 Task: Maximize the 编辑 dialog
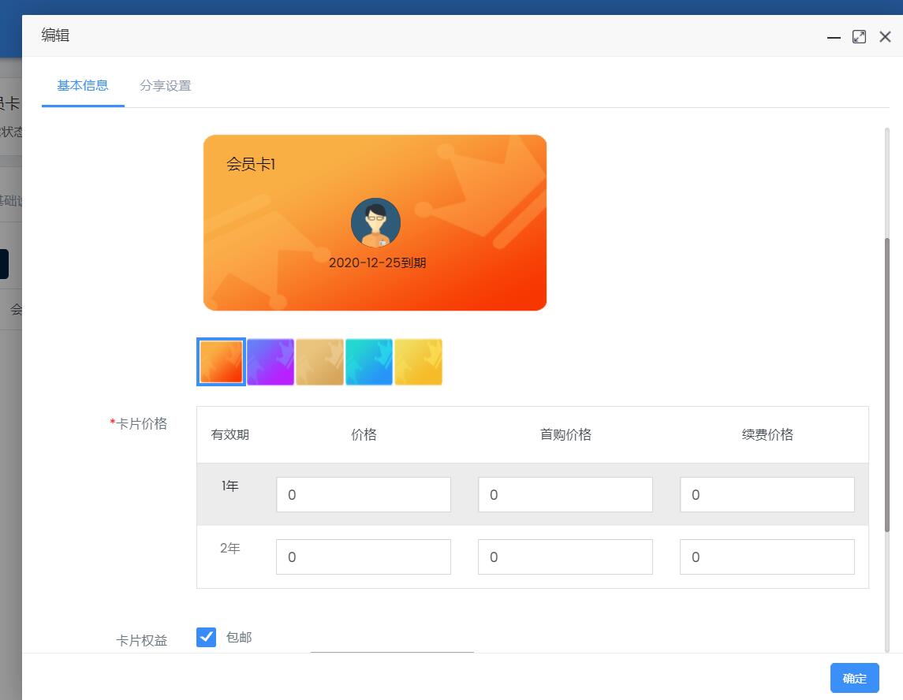859,37
